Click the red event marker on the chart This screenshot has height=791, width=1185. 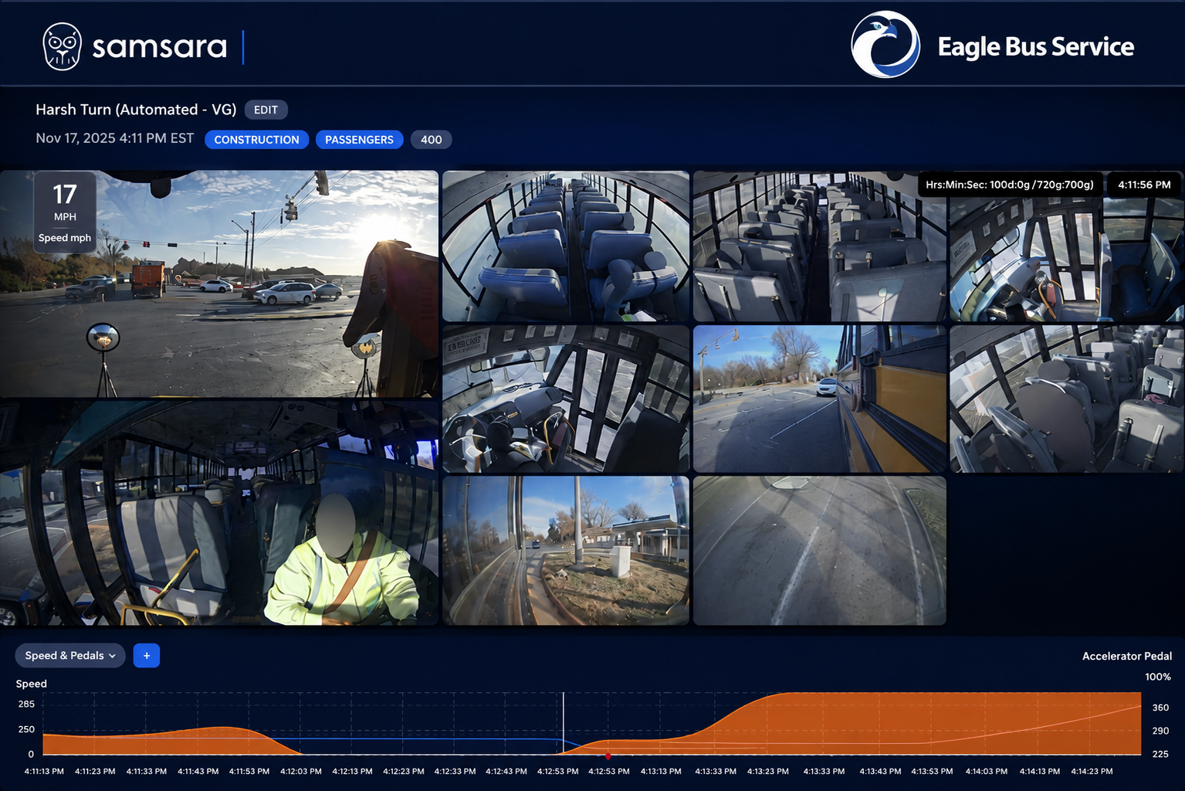pyautogui.click(x=608, y=755)
